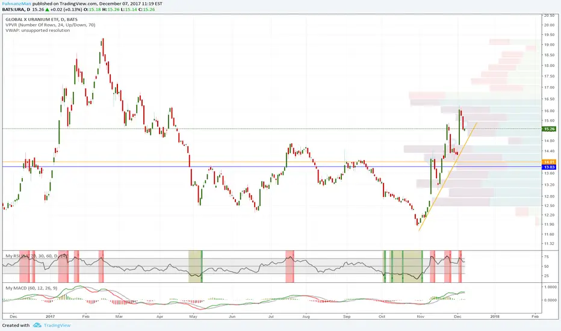
Task: Click the Sep label on time axis
Action: tap(347, 317)
